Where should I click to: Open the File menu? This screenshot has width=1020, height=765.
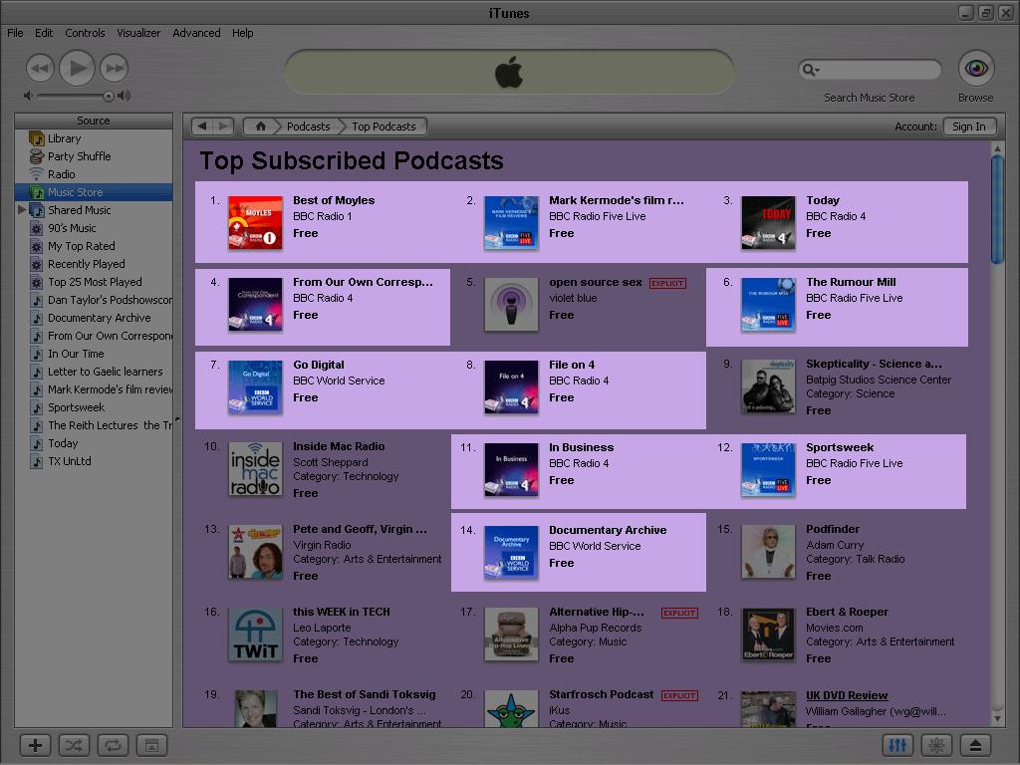15,33
